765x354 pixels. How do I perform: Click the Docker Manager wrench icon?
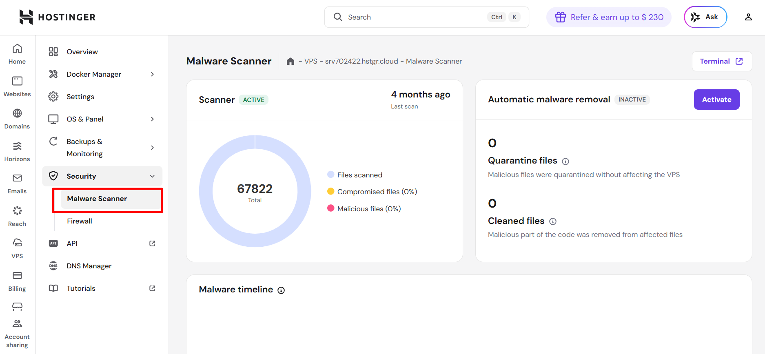click(53, 74)
